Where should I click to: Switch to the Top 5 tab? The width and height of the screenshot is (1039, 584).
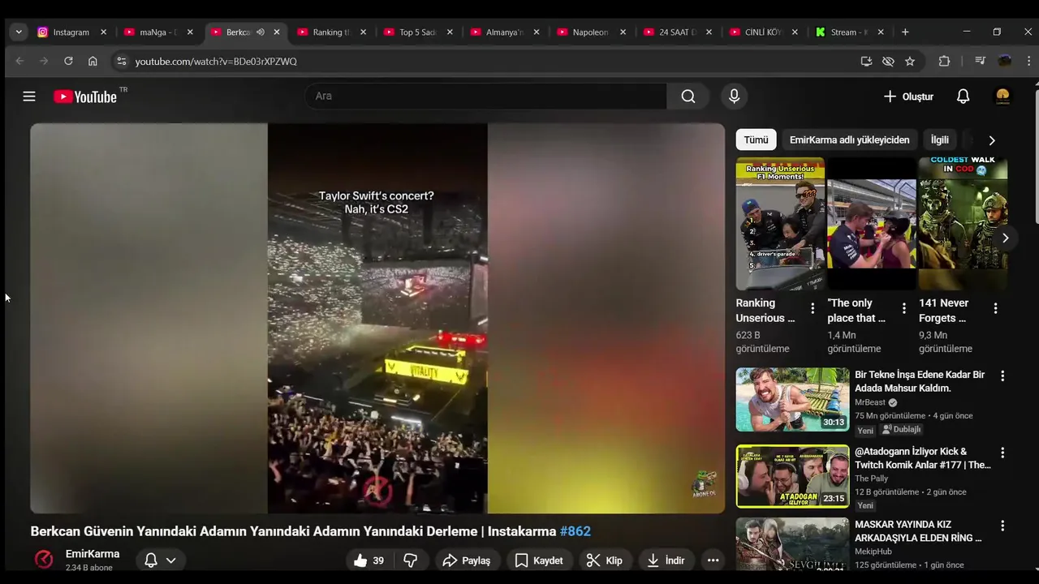[417, 32]
